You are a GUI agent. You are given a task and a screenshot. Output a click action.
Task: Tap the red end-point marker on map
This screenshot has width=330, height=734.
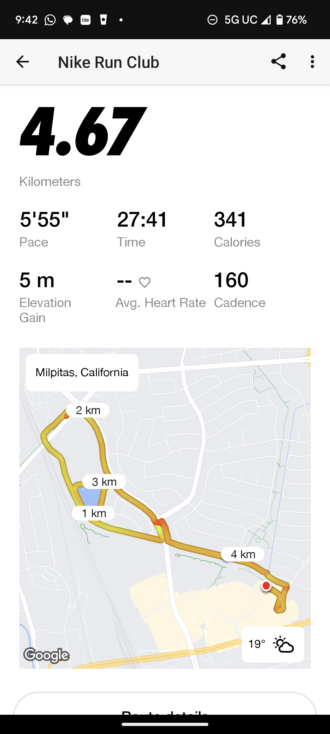coord(266,586)
